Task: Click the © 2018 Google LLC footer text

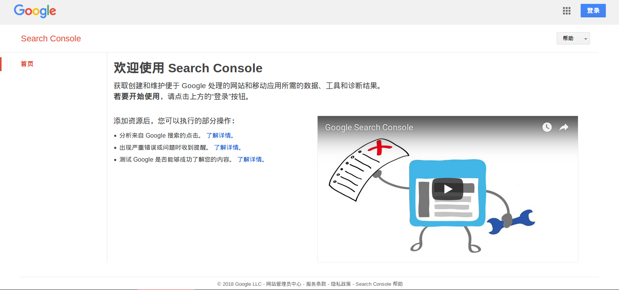Action: 239,284
